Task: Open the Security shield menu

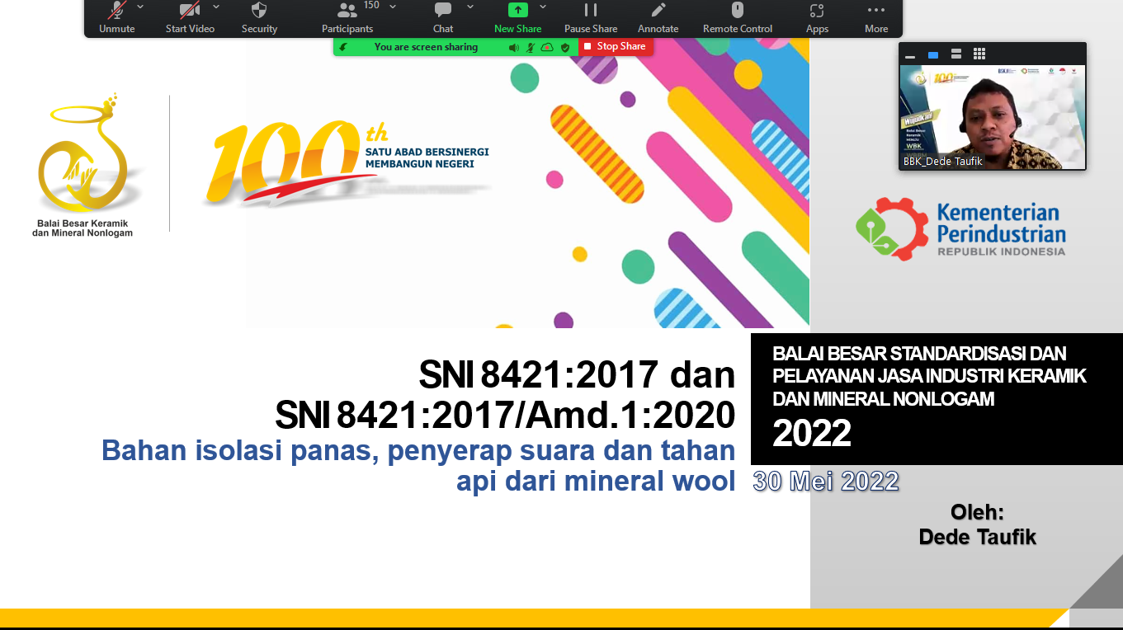Action: click(x=259, y=18)
